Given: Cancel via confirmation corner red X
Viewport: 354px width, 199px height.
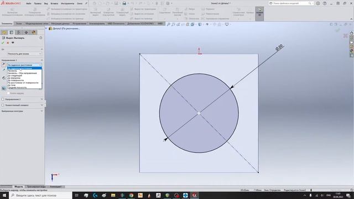Looking at the screenshot, I should [x=345, y=35].
